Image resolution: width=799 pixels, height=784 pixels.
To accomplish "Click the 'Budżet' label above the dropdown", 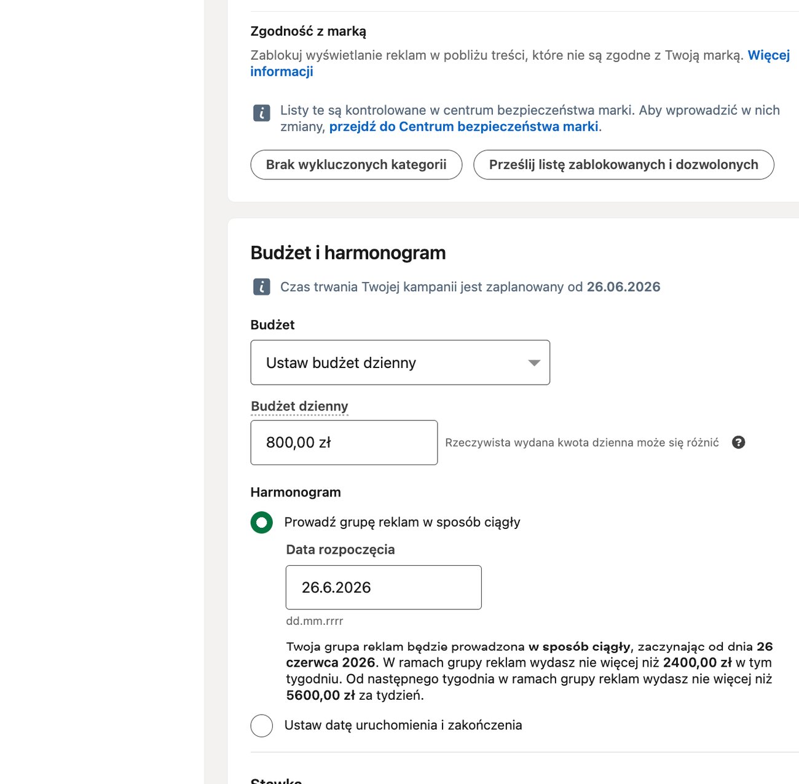I will tap(273, 325).
